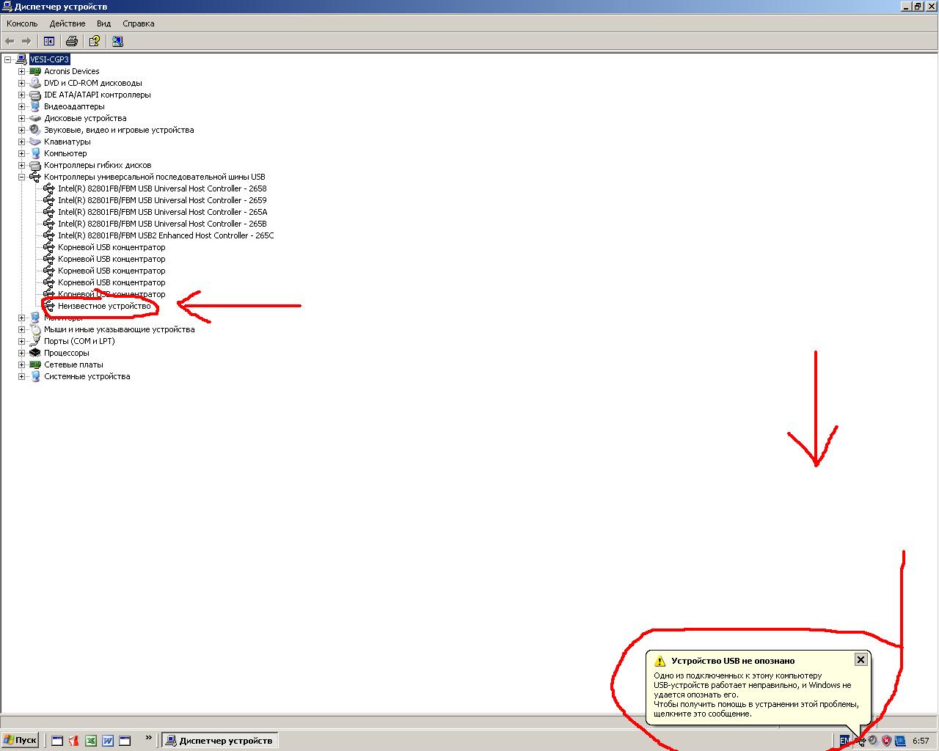Click the DVD и CD-ROM дисководы drive icon

34,83
